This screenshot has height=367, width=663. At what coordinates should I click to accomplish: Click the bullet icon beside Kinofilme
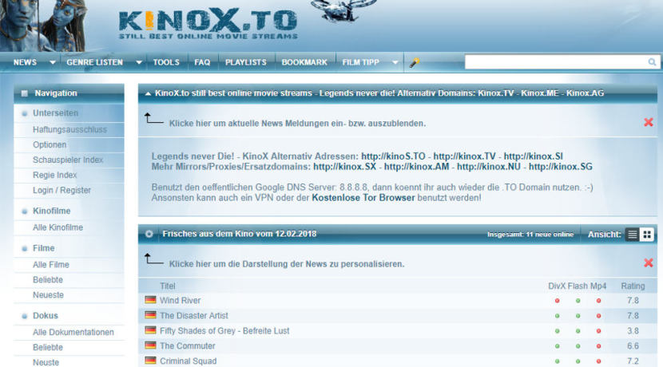pyautogui.click(x=25, y=211)
